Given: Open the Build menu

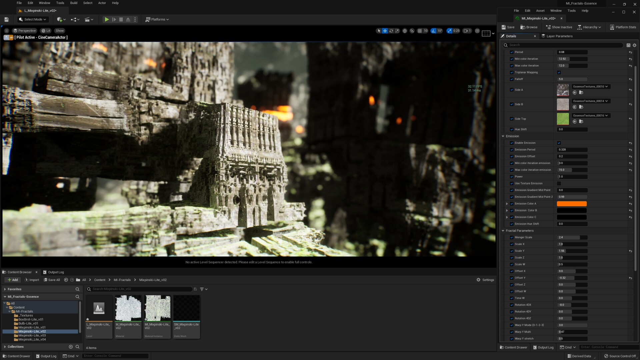Looking at the screenshot, I should [74, 3].
